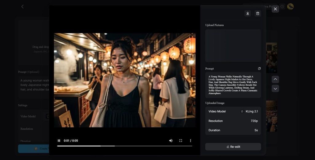This screenshot has width=315, height=160.
Task: Click the background Video Model setting
Action: (x=28, y=116)
